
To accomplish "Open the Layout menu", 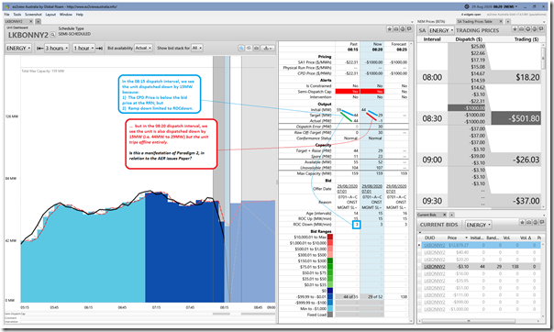I will click(50, 15).
